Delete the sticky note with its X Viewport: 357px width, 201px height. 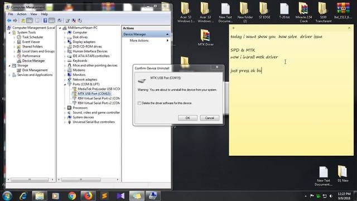[x=349, y=28]
